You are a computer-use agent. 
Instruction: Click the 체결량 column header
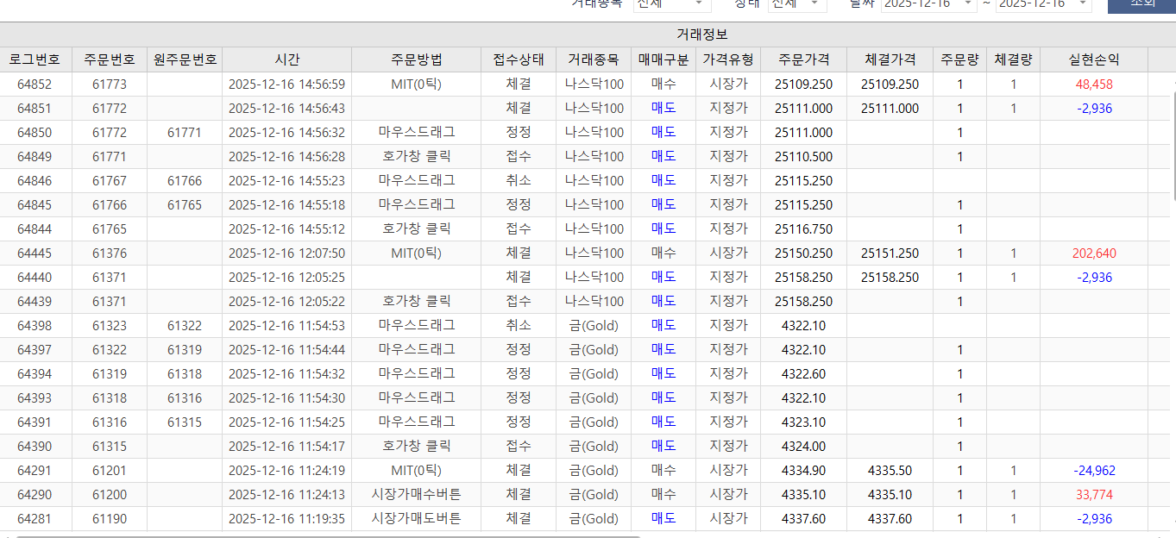pyautogui.click(x=1013, y=59)
